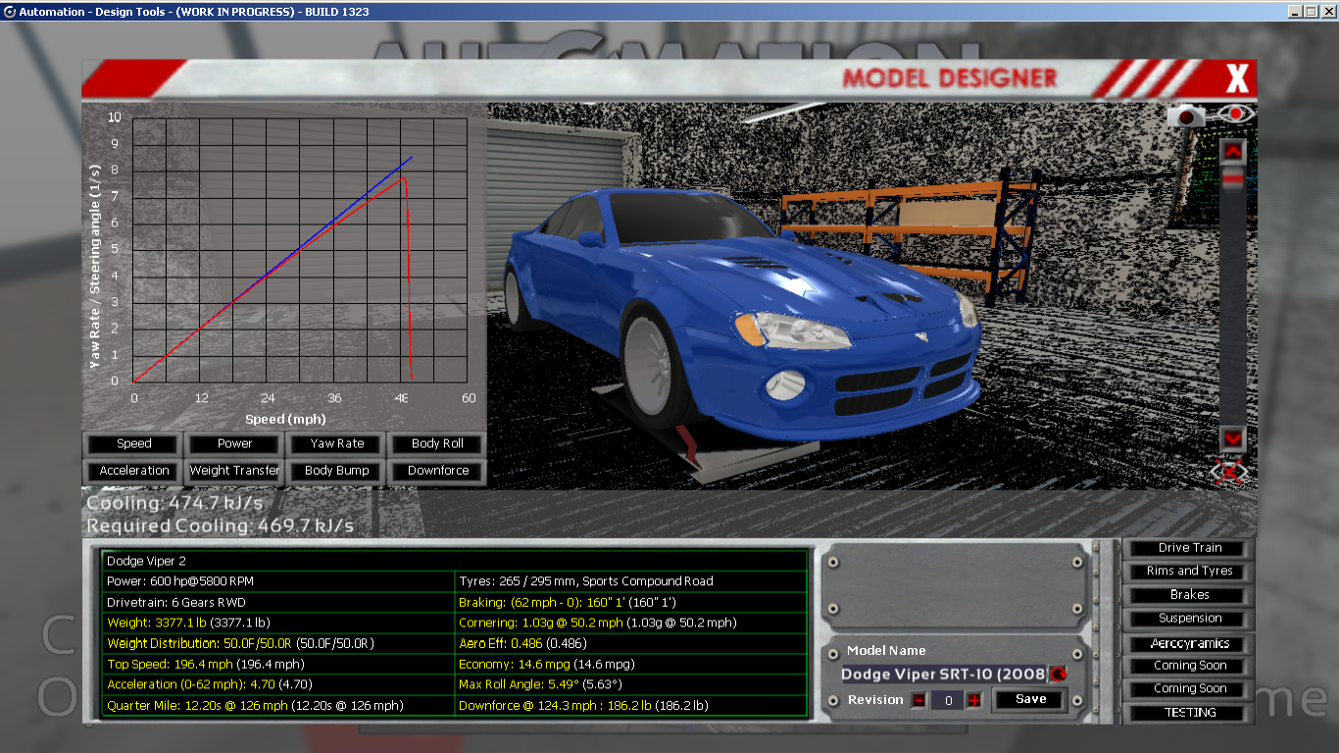The image size is (1339, 753).
Task: Open the Suspension section
Action: pyautogui.click(x=1189, y=619)
